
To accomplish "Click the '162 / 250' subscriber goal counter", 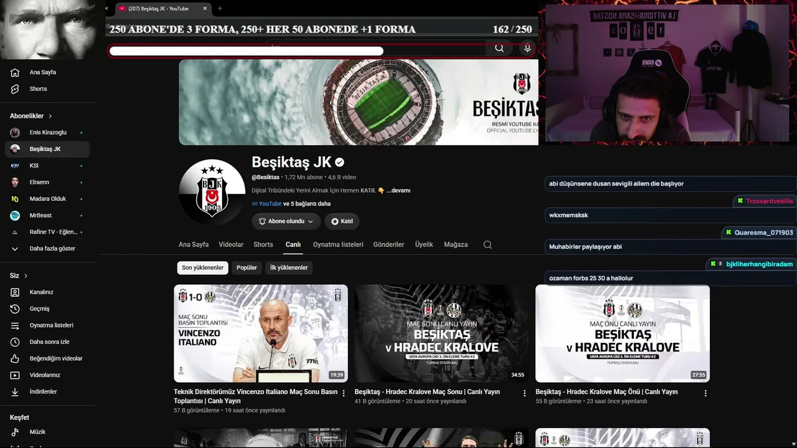I will point(512,29).
